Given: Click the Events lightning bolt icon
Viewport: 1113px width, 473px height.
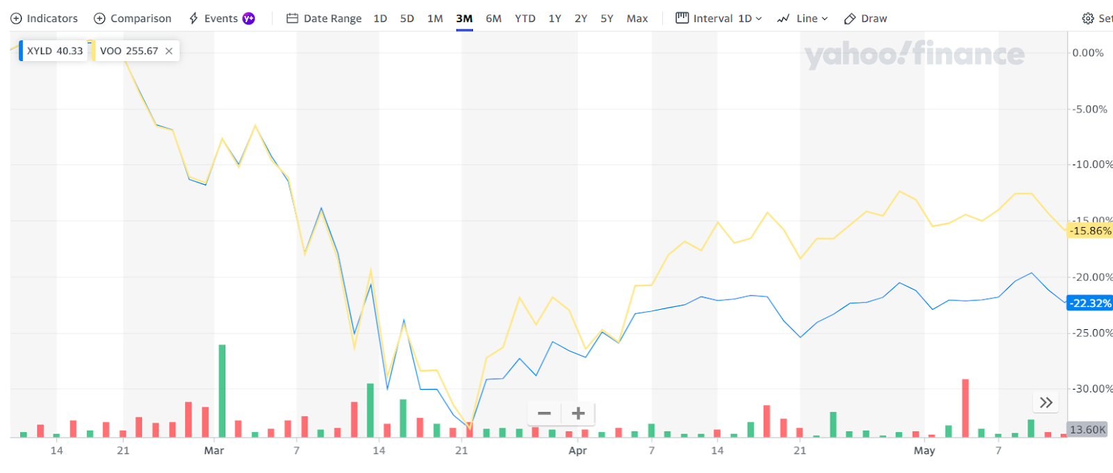Looking at the screenshot, I should 194,19.
